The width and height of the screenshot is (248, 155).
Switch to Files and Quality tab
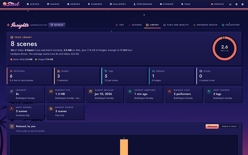176,25
